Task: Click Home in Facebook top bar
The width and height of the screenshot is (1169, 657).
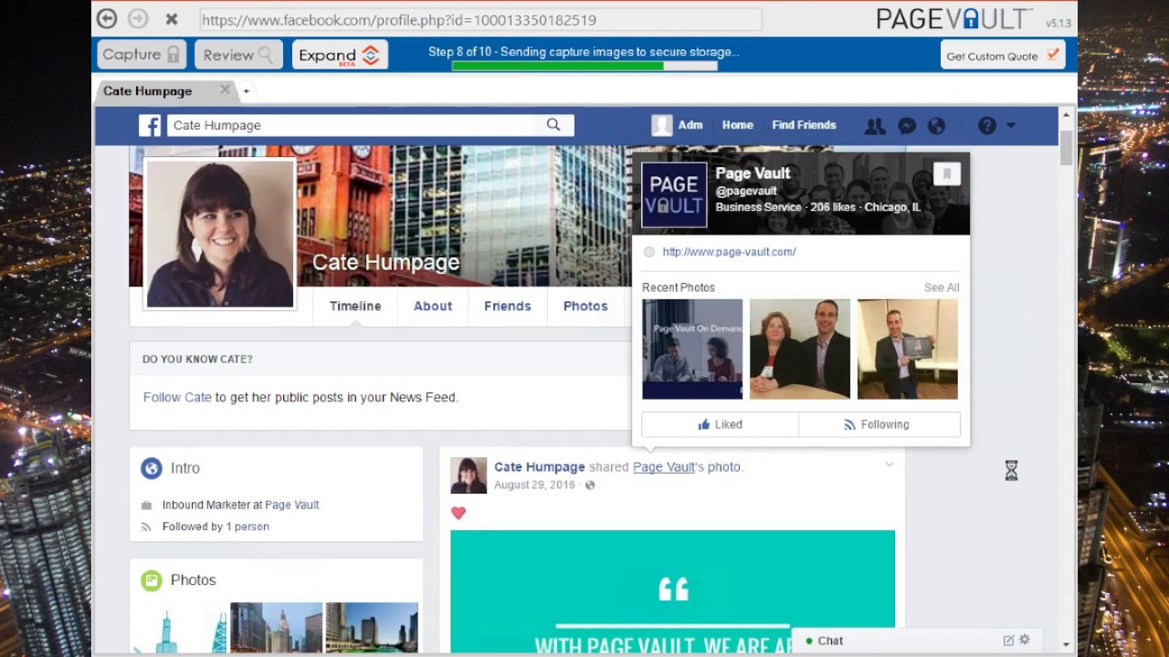Action: click(738, 125)
